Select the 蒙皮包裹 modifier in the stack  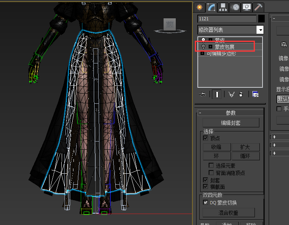[225, 47]
